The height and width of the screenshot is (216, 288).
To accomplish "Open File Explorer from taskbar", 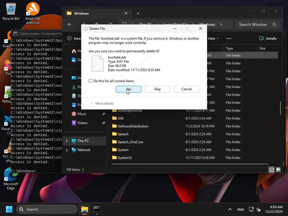I will click(85, 209).
